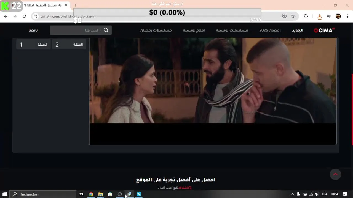The image size is (353, 198).
Task: Open the Chrome extensions puzzle icon
Action: coord(306,16)
